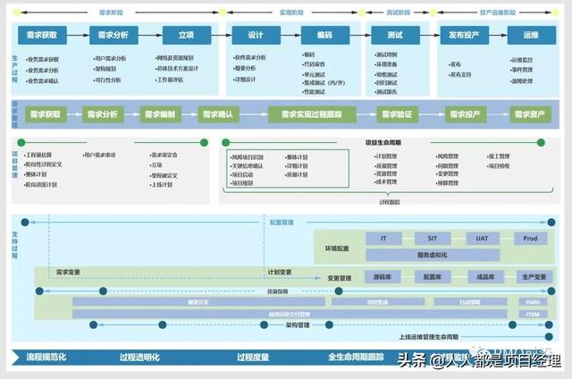Viewport: 572px width, 379px height.
Task: Click the 项目启动 bullet item
Action: (x=242, y=174)
